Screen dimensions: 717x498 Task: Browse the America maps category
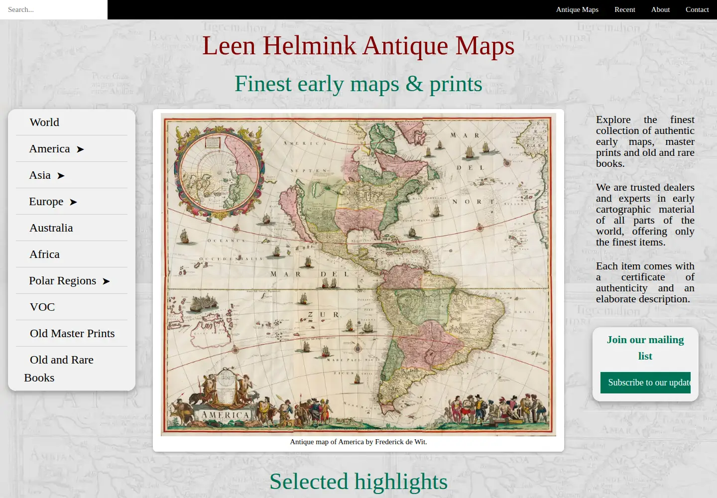pyautogui.click(x=49, y=148)
